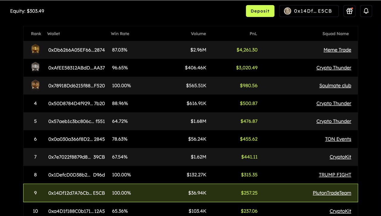Select wallet 0x78918Dd6215f88…F520
The image size is (381, 216).
(76, 86)
